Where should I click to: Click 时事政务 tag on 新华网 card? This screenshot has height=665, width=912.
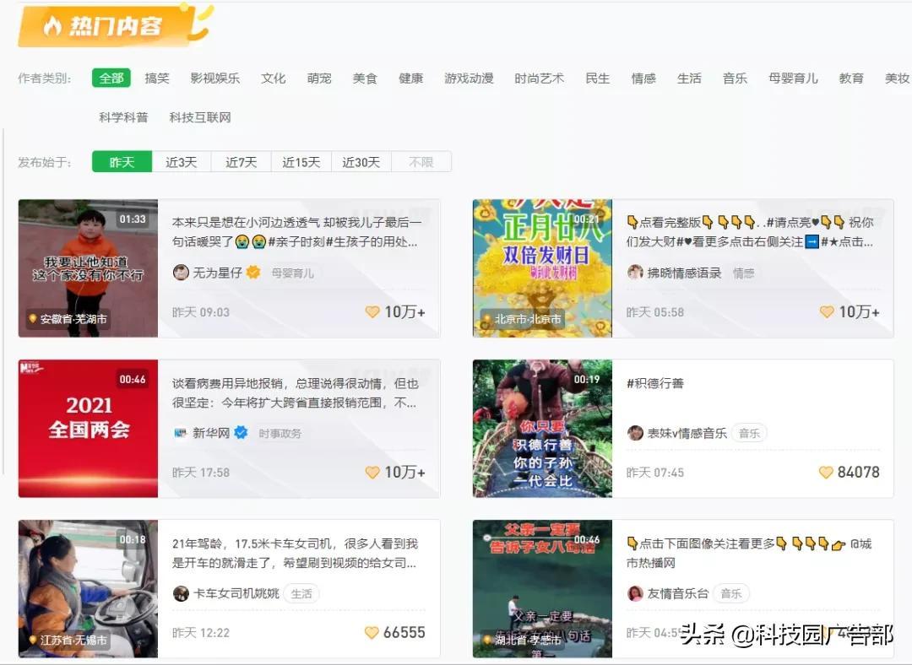click(280, 433)
